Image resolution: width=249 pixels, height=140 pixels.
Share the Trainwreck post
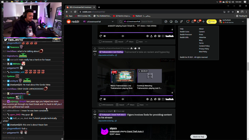coord(130,105)
